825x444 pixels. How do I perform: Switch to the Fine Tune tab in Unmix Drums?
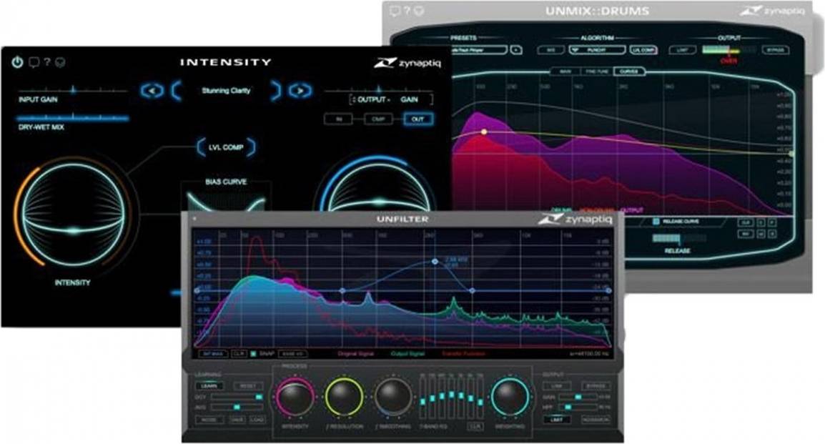click(x=597, y=71)
